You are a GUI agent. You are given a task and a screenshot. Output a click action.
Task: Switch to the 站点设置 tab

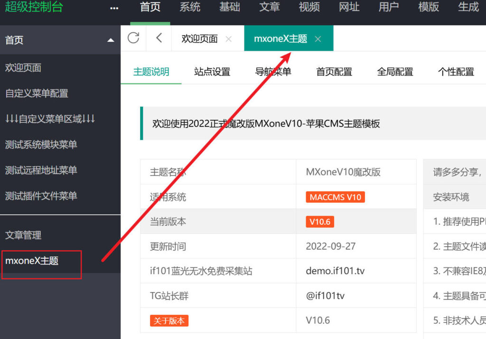click(x=212, y=72)
